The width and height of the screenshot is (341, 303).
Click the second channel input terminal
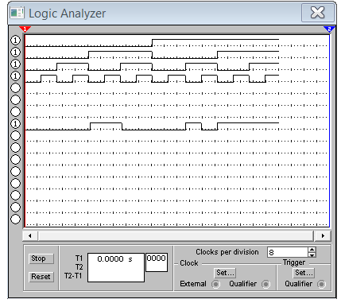[15, 52]
